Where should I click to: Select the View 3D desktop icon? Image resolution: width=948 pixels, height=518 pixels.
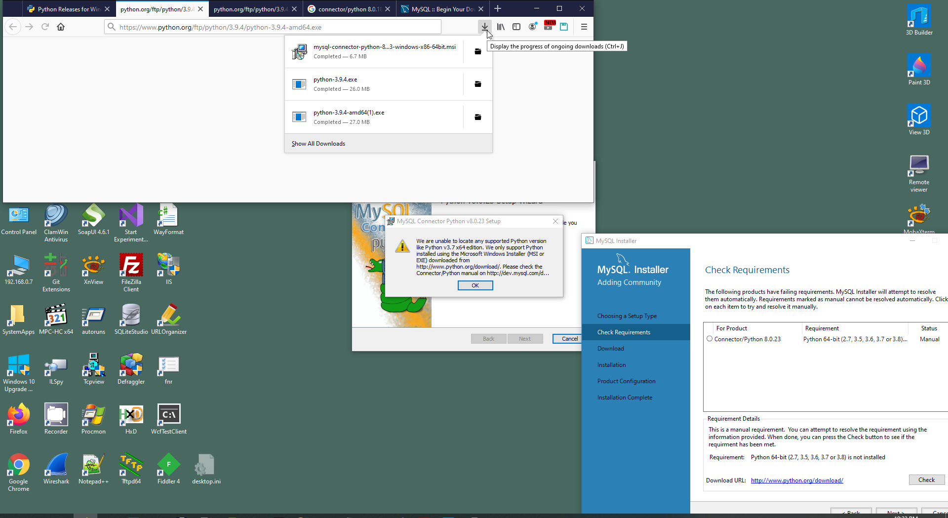tap(919, 120)
